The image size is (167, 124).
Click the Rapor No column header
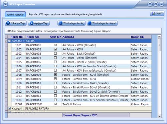17,37
